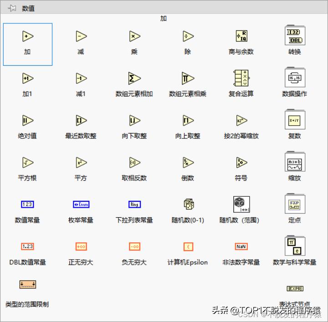Click the 数值 palette title text
This screenshot has height=322, width=328.
[x=28, y=8]
